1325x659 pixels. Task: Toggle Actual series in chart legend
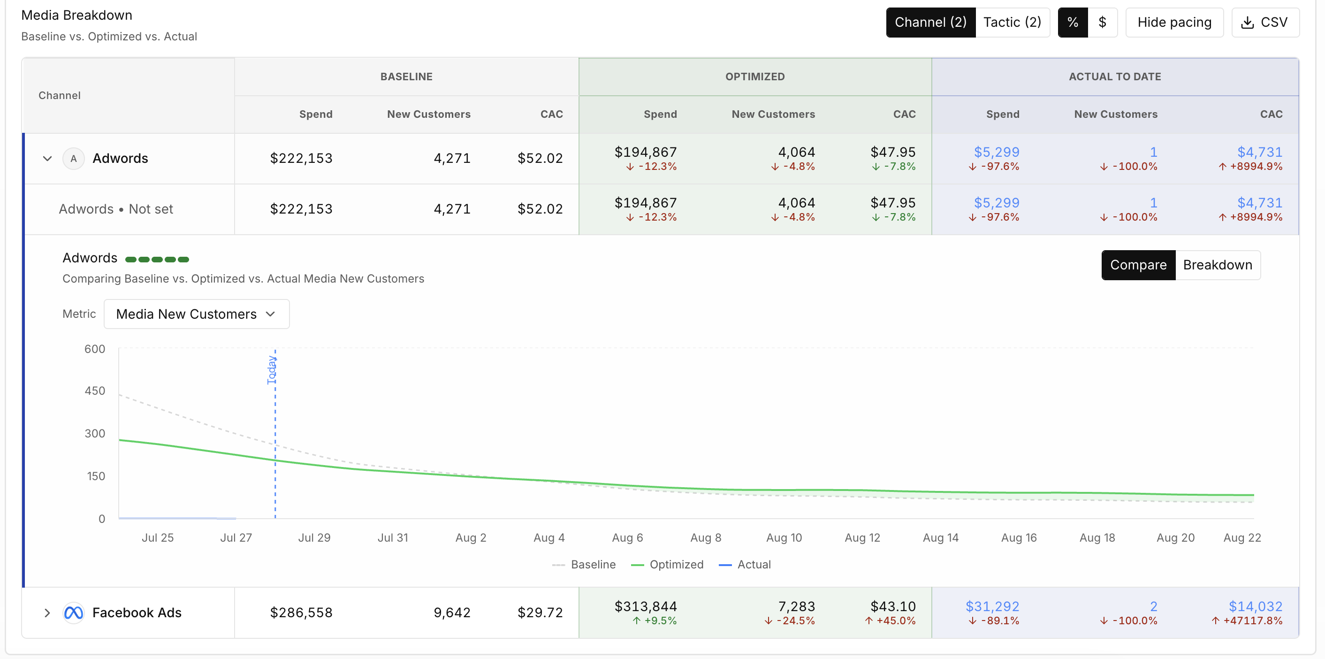(745, 564)
